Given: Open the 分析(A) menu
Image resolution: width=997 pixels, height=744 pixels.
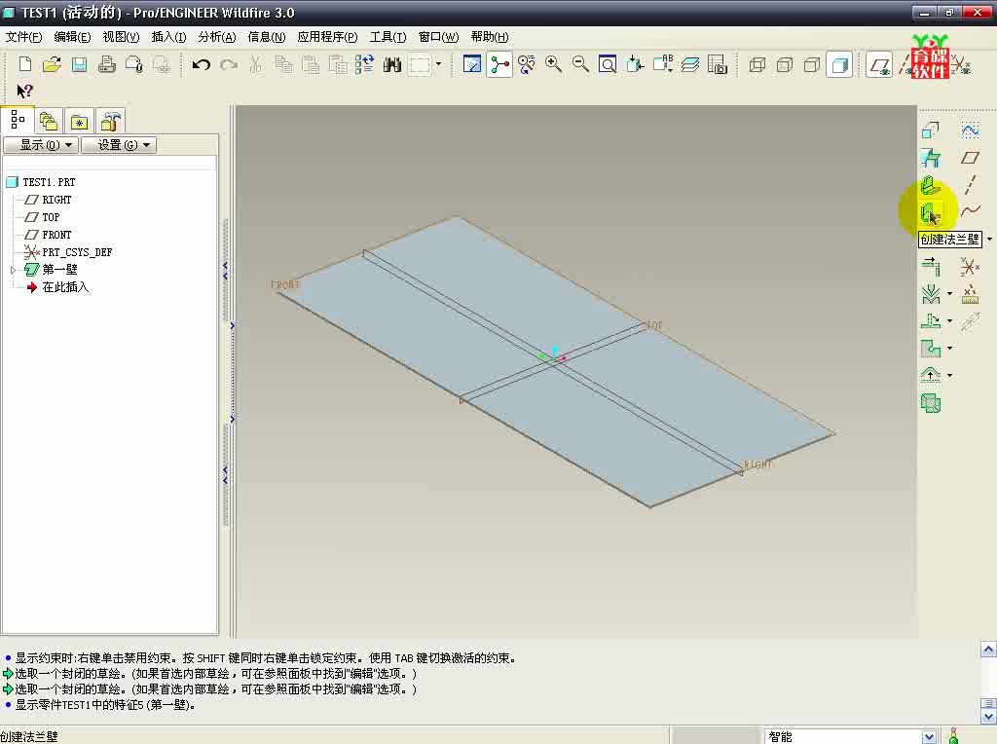Looking at the screenshot, I should [x=217, y=37].
